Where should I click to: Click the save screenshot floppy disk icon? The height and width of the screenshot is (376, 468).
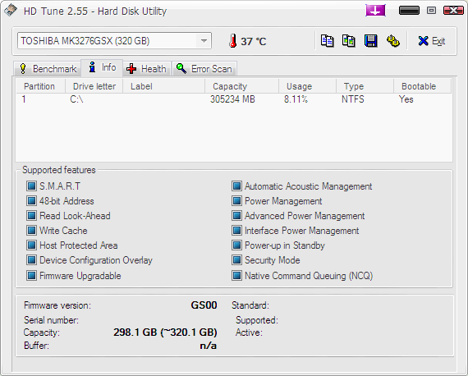pyautogui.click(x=370, y=41)
